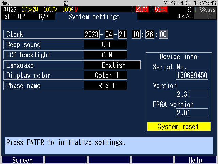Click the Beep sound label
The height and width of the screenshot is (164, 218).
24,45
